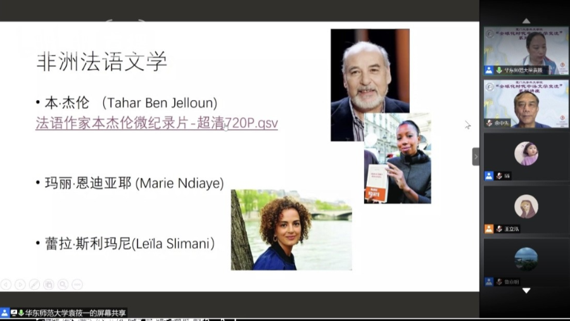570x321 pixels.
Task: Open slideshow more options ellipsis icon
Action: point(77,284)
